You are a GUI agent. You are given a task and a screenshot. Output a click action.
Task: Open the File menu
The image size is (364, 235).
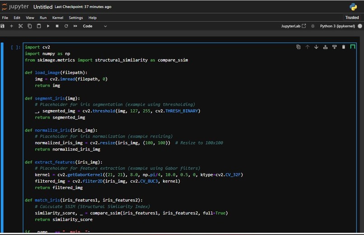click(x=5, y=18)
